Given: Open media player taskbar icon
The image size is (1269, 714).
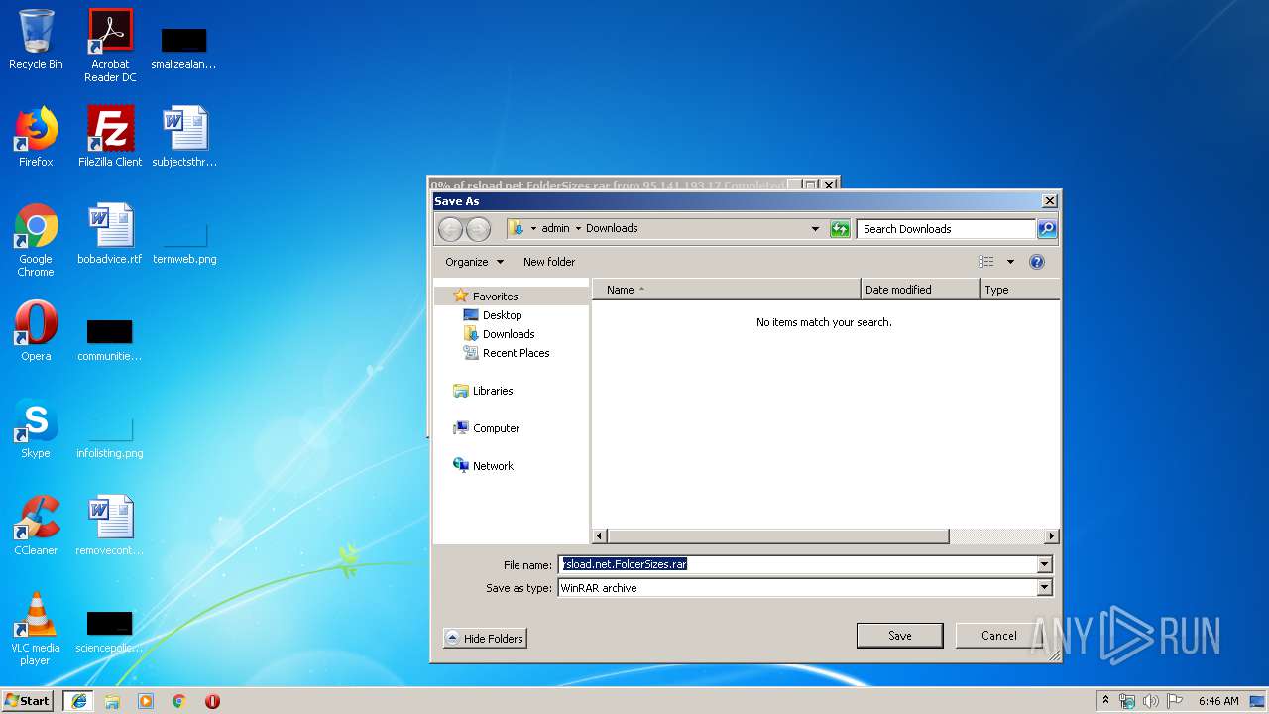Looking at the screenshot, I should coord(146,701).
